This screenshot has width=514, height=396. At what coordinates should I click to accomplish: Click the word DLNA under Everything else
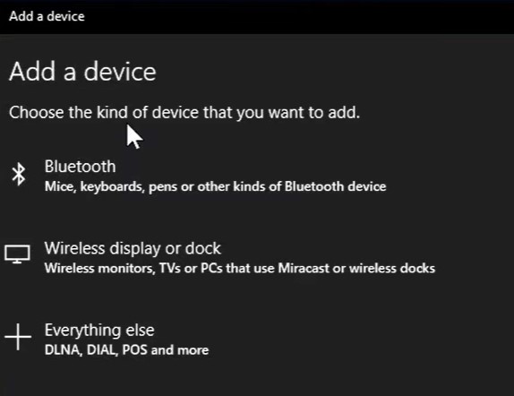pyautogui.click(x=63, y=350)
